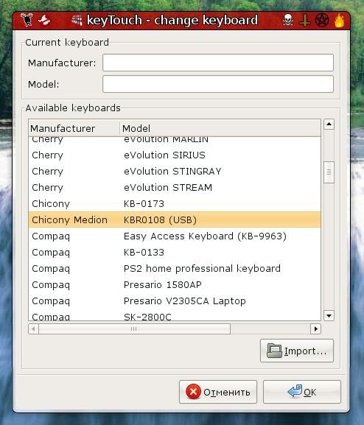Select Chicony KB-0173 row
Viewport: 364px width, 425px height.
click(x=175, y=204)
